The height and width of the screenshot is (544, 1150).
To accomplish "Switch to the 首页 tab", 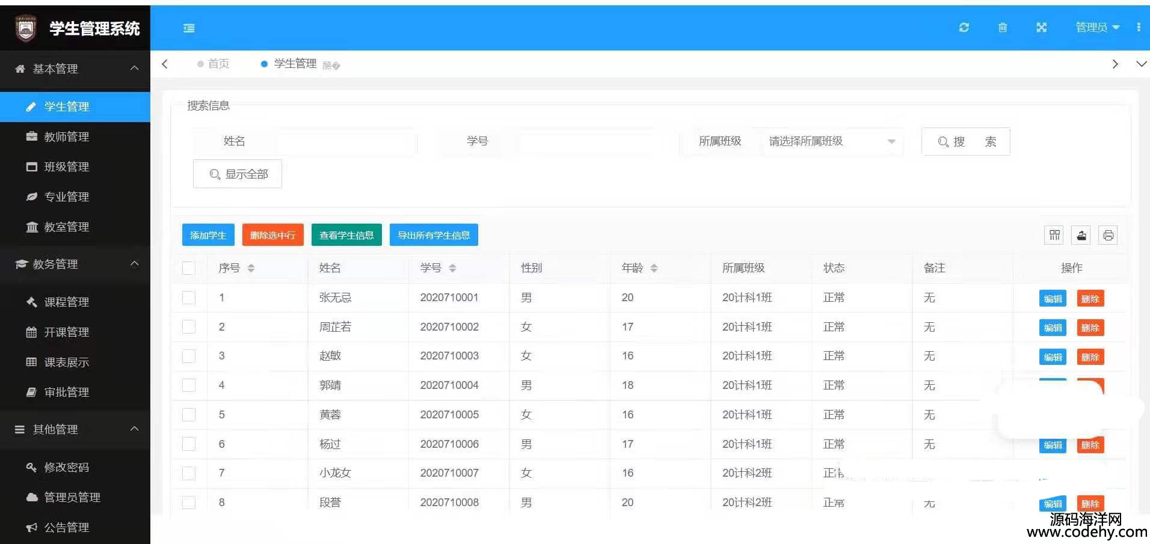I will click(x=218, y=64).
